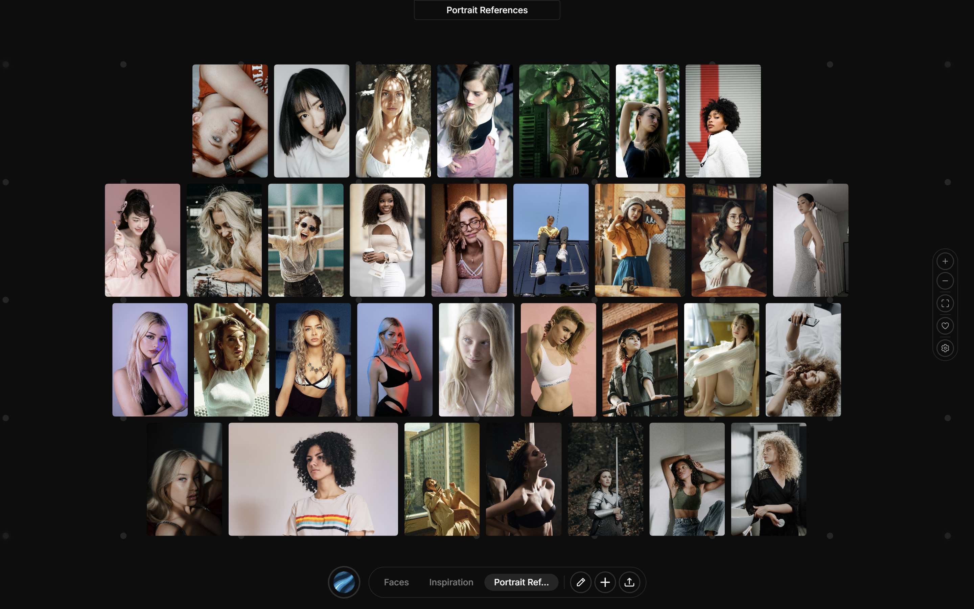
Task: Select the green-lit photo with the keyboard
Action: [563, 121]
